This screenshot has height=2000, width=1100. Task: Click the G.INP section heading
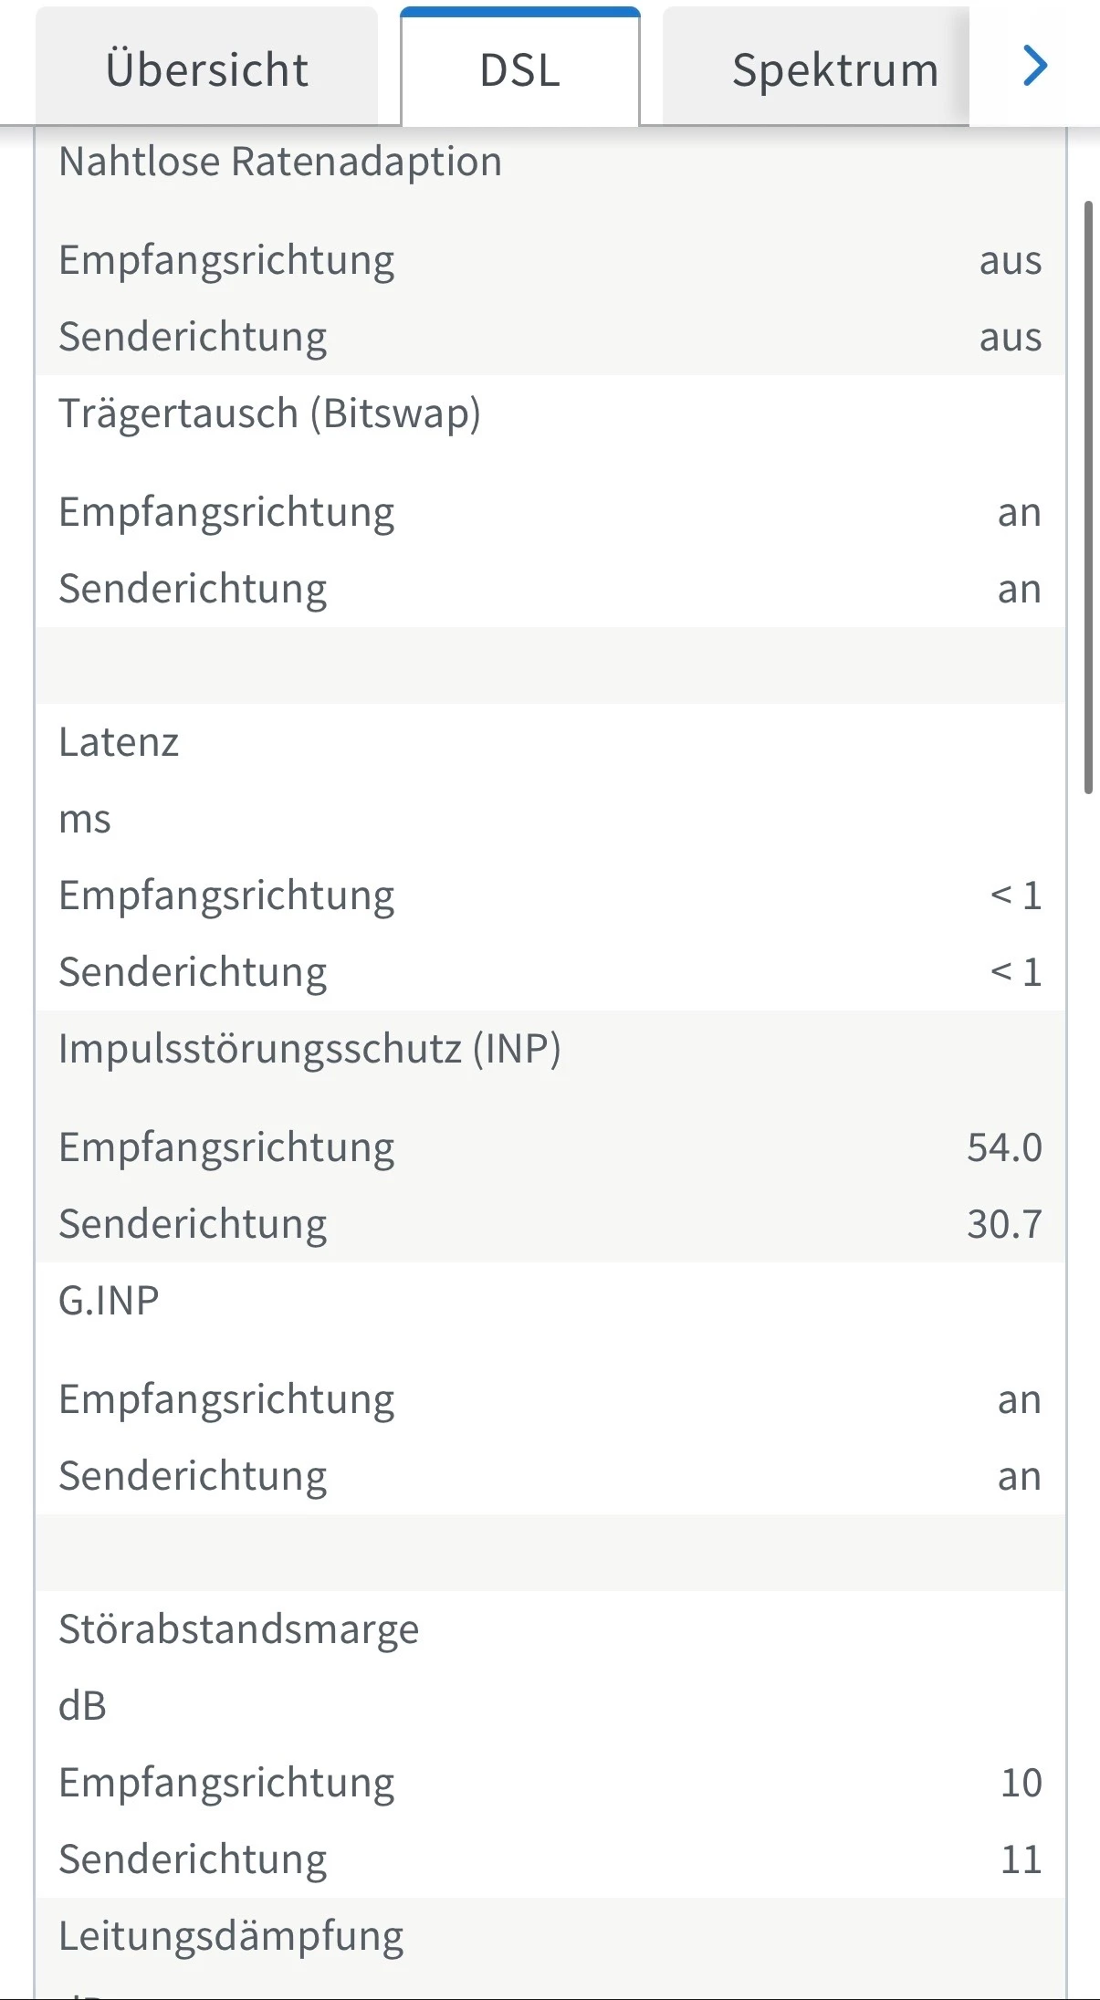click(109, 1301)
